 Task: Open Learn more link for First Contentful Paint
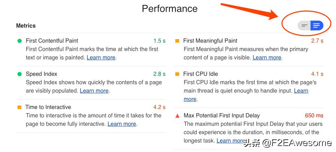pos(101,58)
